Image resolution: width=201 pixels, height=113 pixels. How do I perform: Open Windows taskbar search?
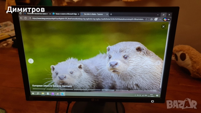tap(38, 94)
